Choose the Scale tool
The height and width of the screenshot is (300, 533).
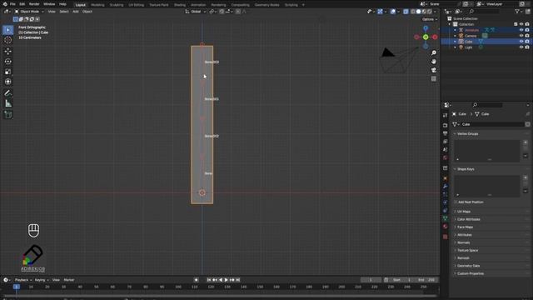[x=7, y=72]
